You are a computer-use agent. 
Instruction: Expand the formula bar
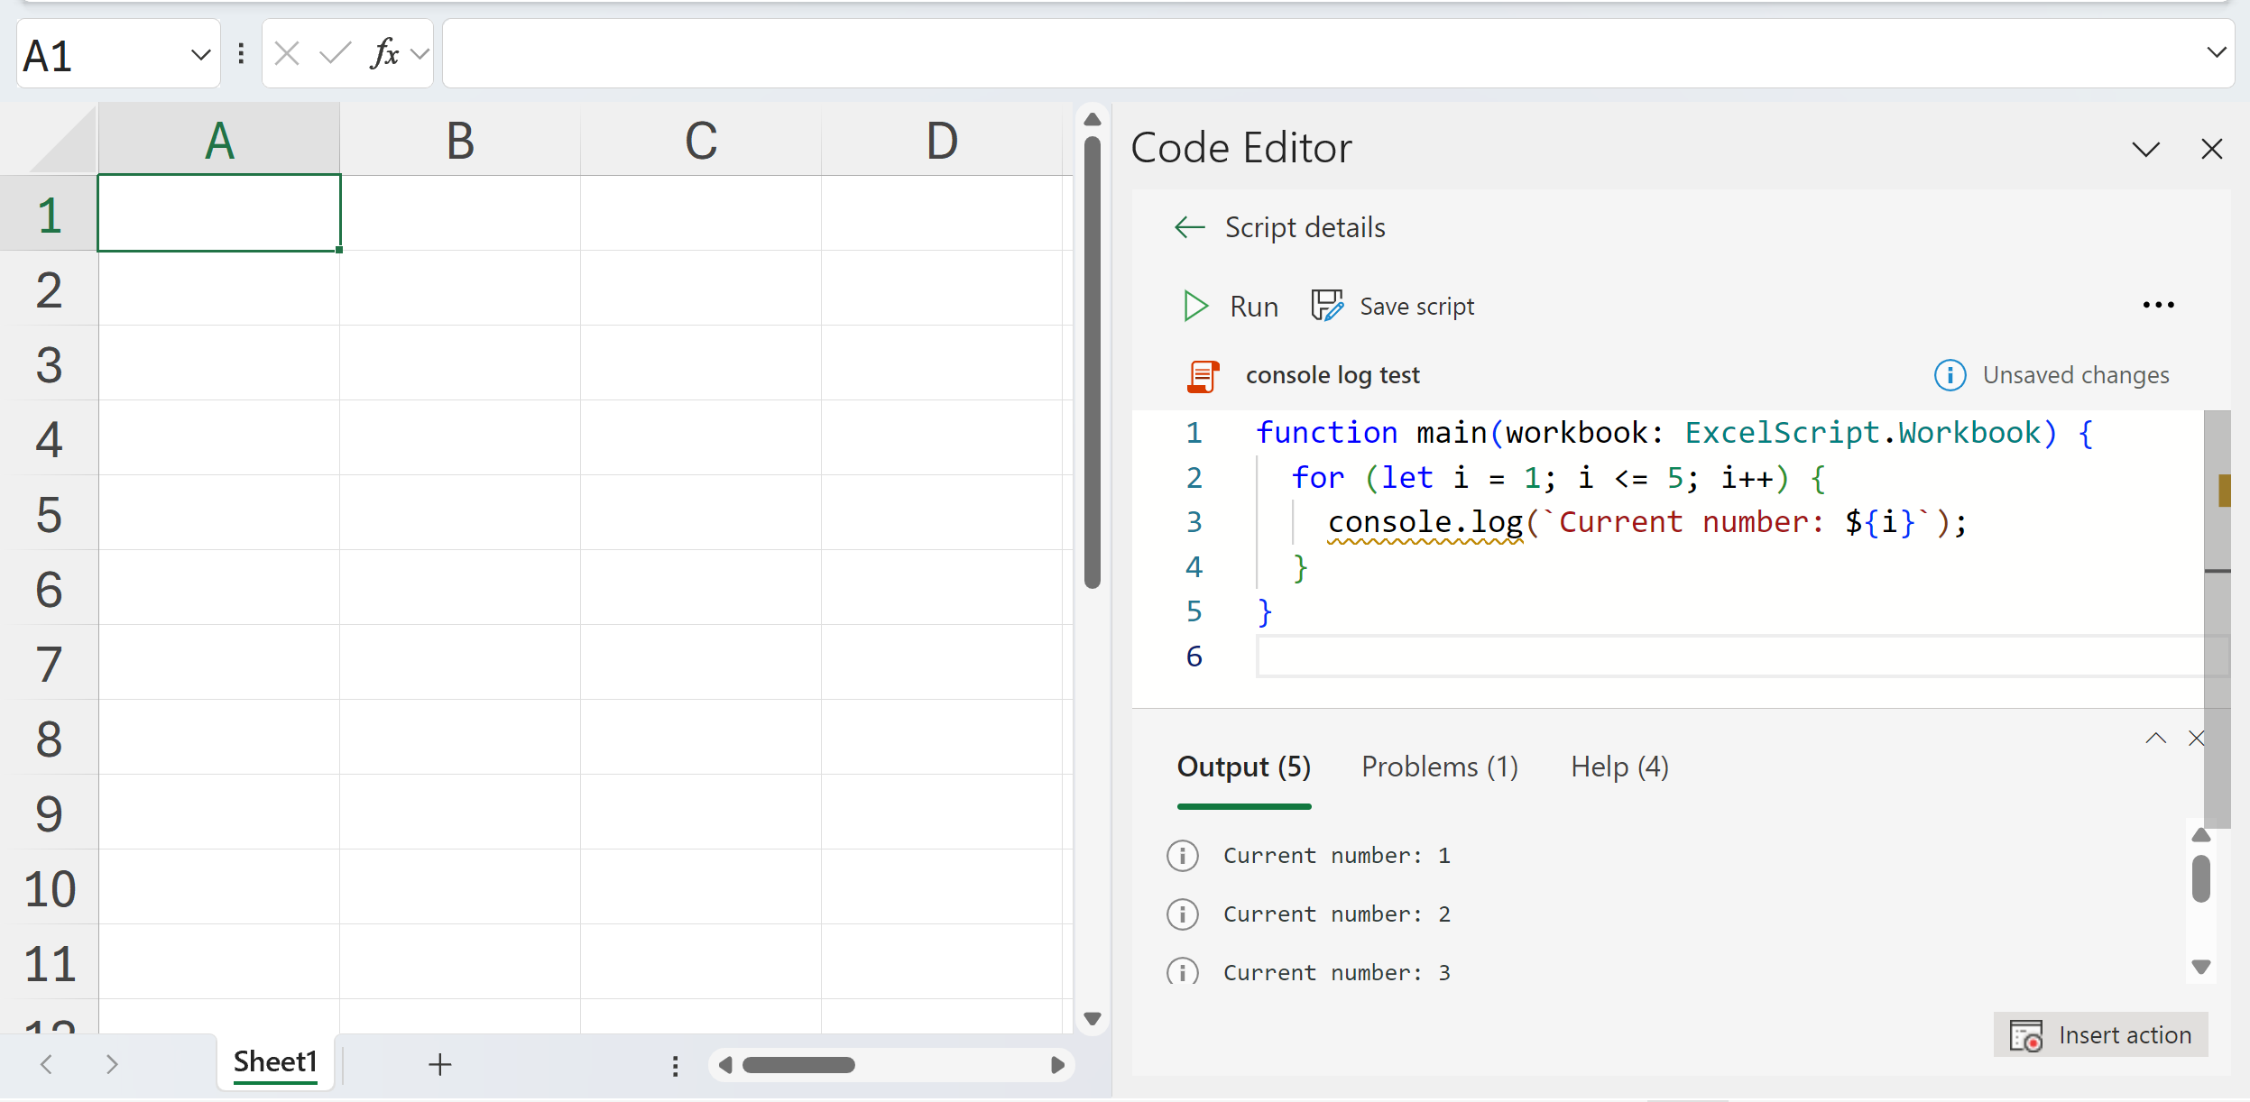[x=2215, y=53]
